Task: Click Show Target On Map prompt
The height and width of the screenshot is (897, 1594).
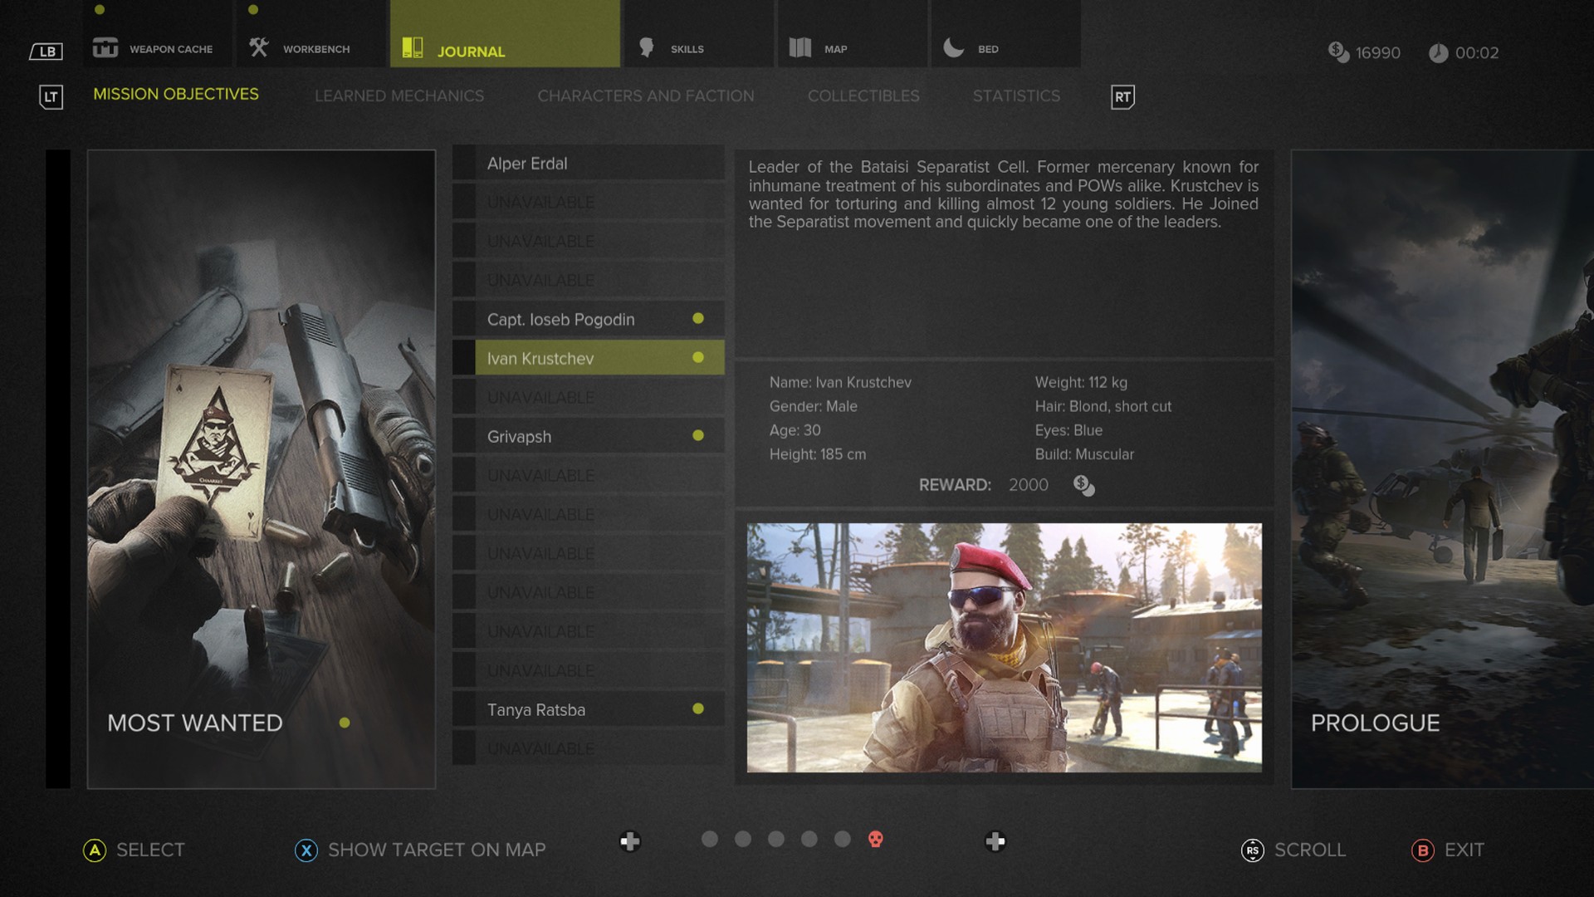Action: coord(421,850)
